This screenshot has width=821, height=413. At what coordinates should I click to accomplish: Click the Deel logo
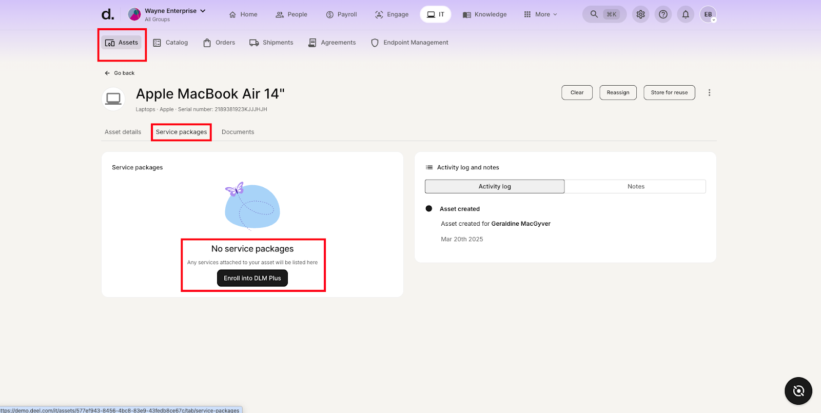coord(108,14)
